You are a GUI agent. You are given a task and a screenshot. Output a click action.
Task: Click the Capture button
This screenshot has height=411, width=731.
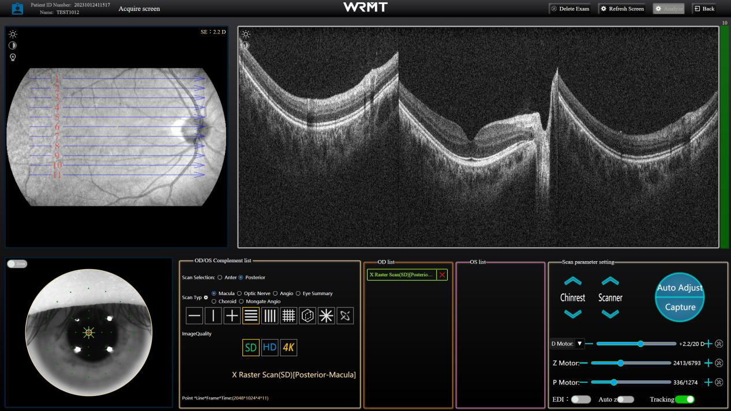[680, 307]
